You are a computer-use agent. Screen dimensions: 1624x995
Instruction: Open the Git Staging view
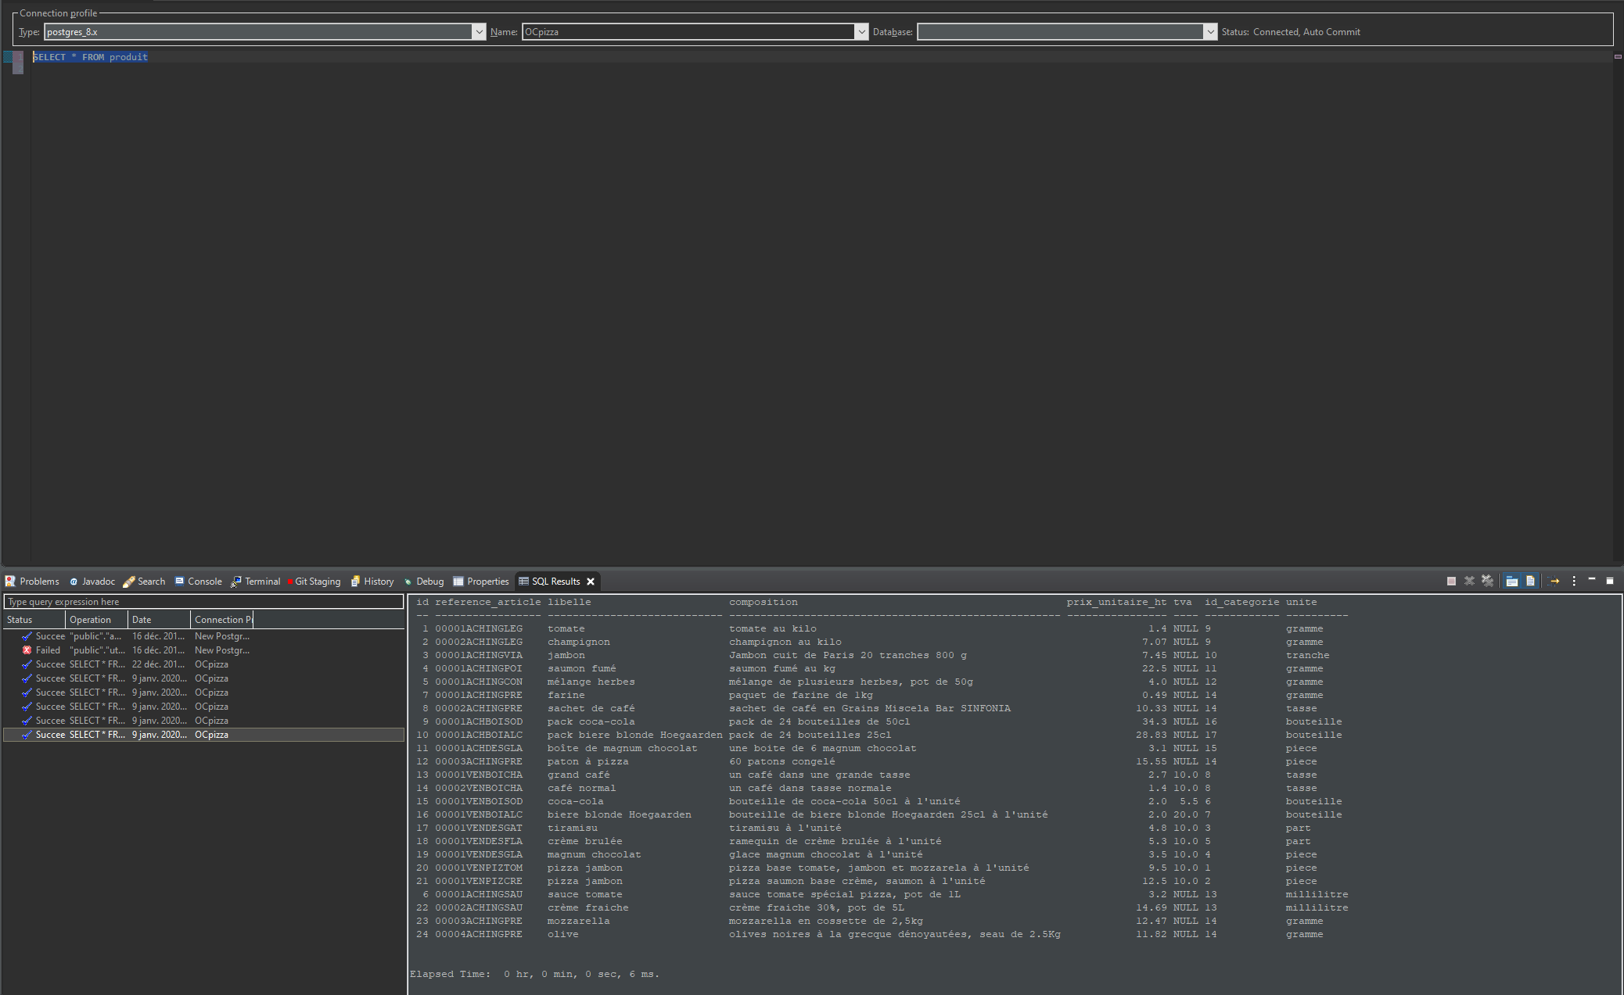pos(317,582)
